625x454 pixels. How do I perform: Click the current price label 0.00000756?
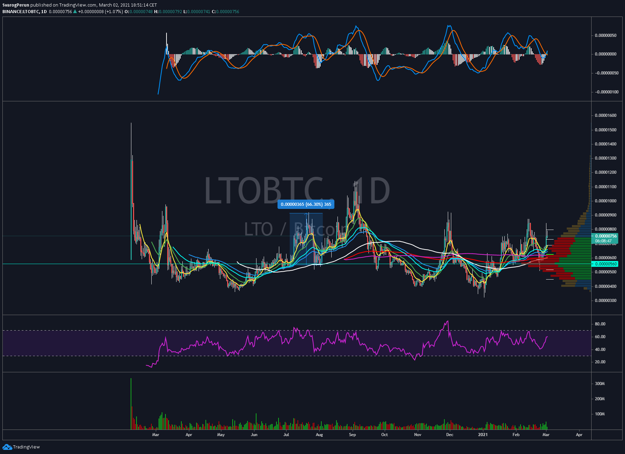point(606,236)
